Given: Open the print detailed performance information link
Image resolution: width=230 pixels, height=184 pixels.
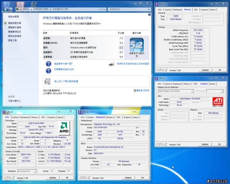Looking at the screenshot, I should pyautogui.click(x=133, y=64).
